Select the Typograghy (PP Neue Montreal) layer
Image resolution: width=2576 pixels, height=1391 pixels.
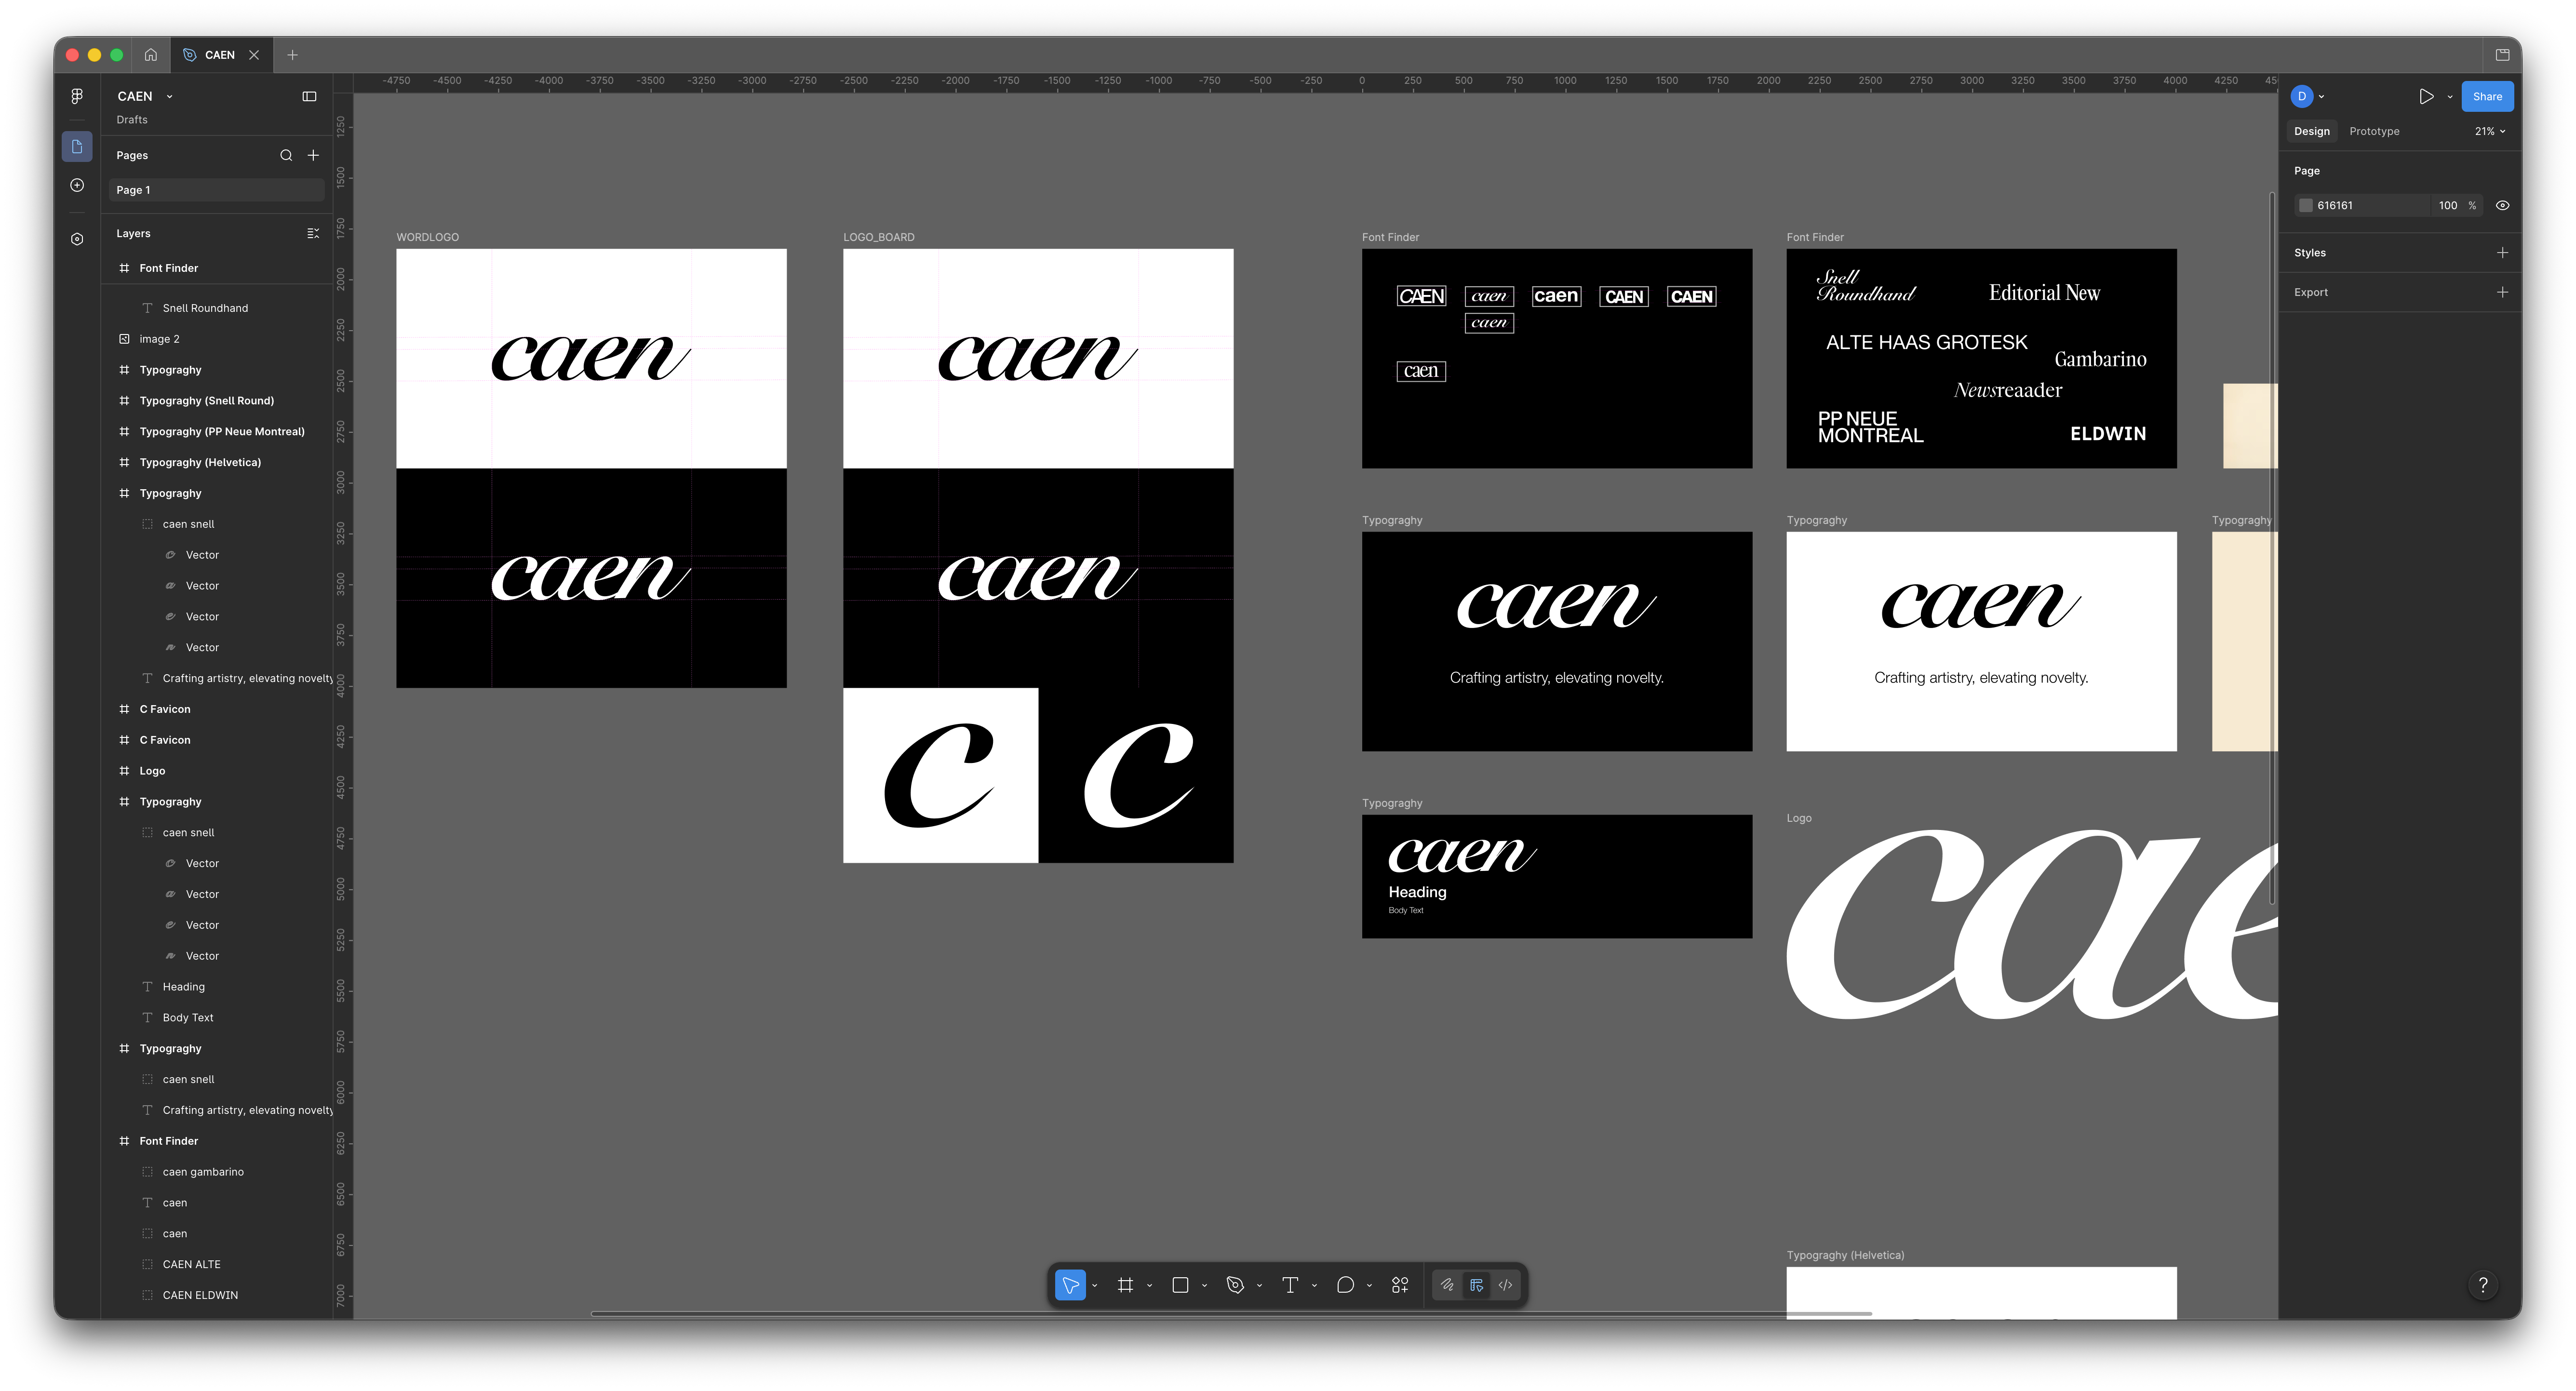[217, 431]
